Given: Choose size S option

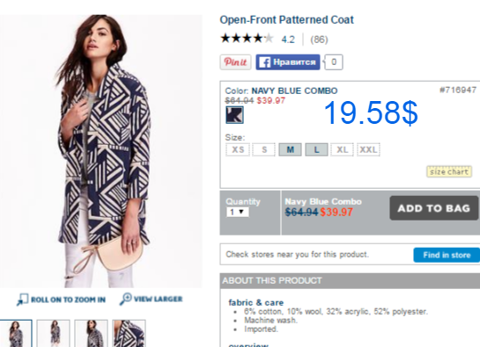Looking at the screenshot, I should pos(264,149).
